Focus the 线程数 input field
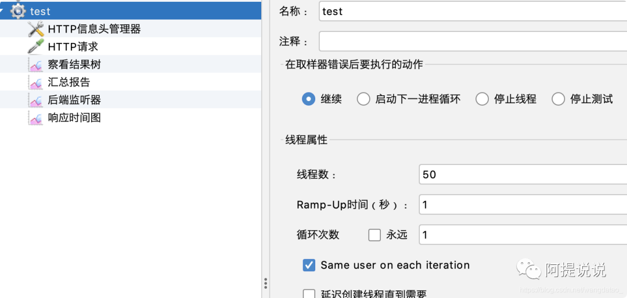 pyautogui.click(x=521, y=174)
